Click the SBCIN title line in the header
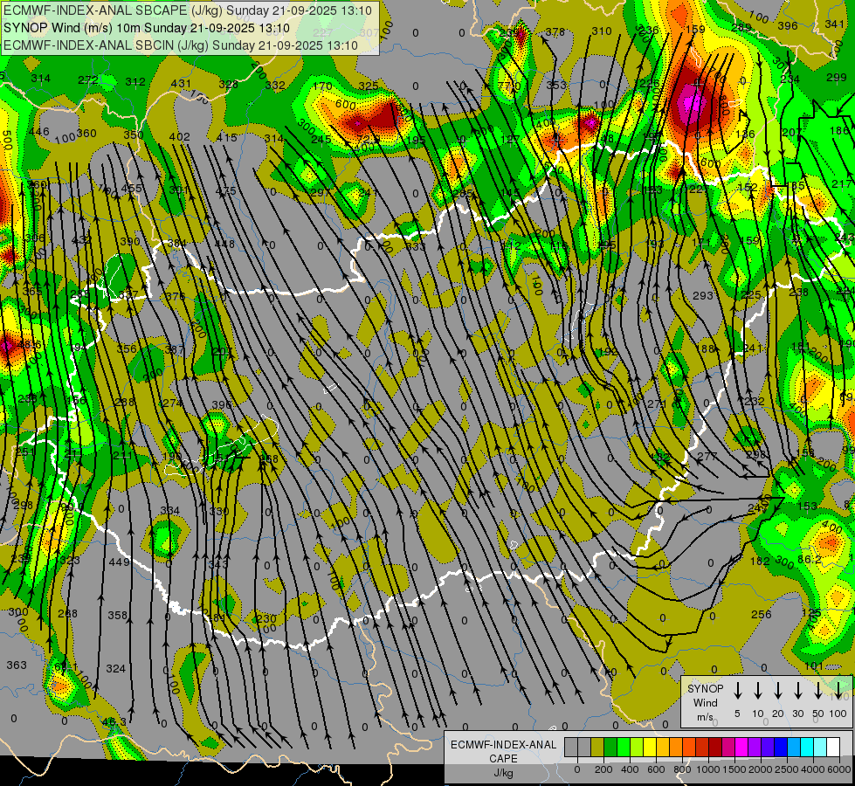 click(x=181, y=45)
